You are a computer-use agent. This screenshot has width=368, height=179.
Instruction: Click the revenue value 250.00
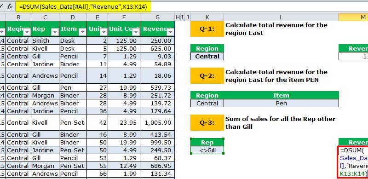157,40
